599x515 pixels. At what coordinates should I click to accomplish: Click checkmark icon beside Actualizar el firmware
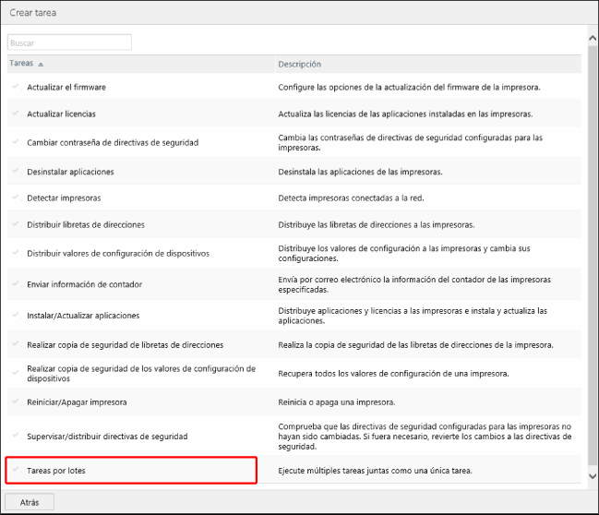15,87
